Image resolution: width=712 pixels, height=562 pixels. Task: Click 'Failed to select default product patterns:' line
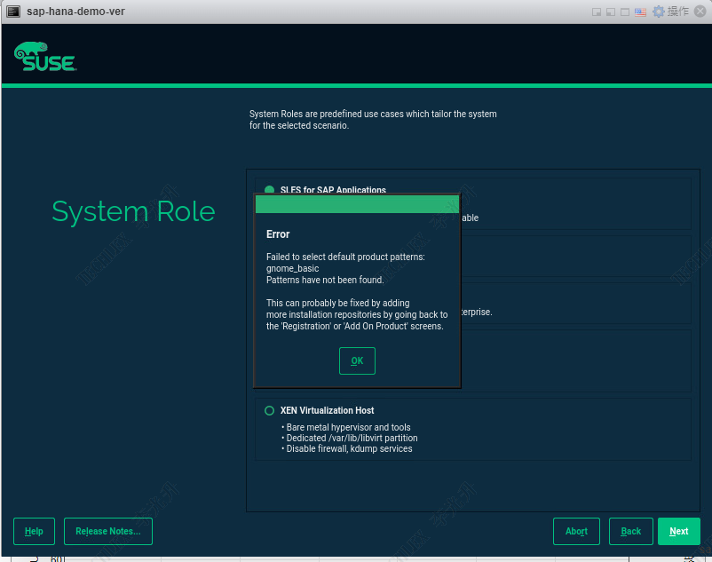tap(345, 257)
